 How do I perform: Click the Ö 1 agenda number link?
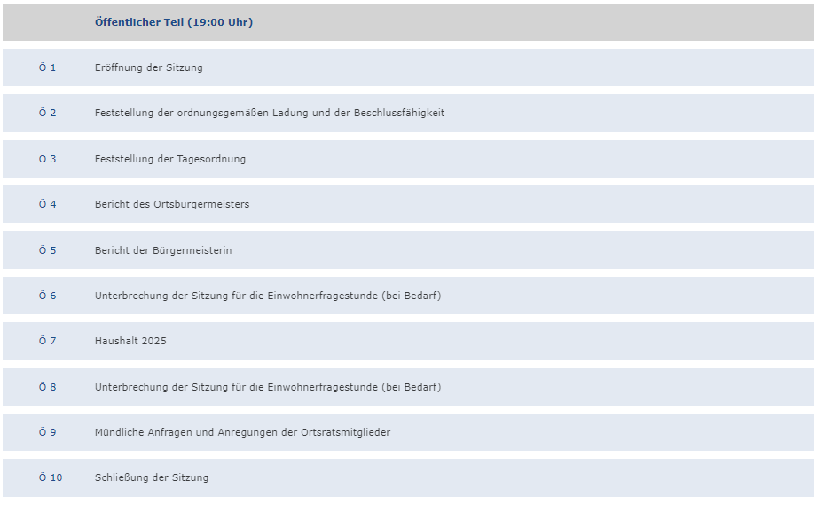tap(47, 67)
